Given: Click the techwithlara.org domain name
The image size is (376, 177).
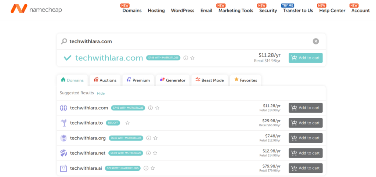Looking at the screenshot, I should pyautogui.click(x=88, y=138).
